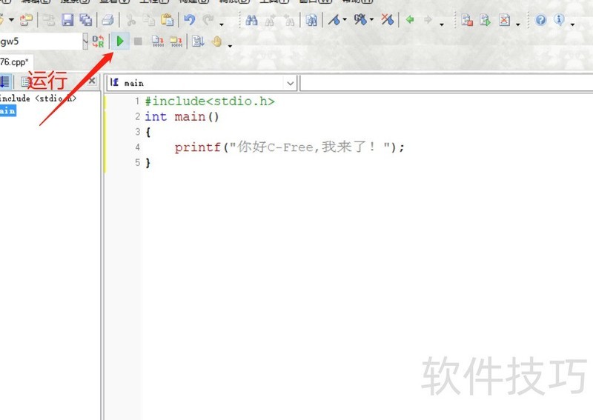
Task: Click the folder icon with red arrows
Action: coord(26,20)
